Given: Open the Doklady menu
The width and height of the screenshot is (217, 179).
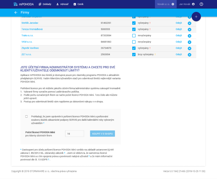Looking at the screenshot, I should 45,4.
